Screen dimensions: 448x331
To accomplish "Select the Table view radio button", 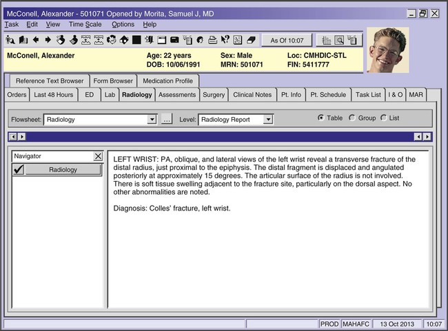I will (x=321, y=118).
